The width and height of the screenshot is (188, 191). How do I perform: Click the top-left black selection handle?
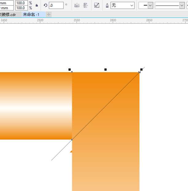click(70, 70)
